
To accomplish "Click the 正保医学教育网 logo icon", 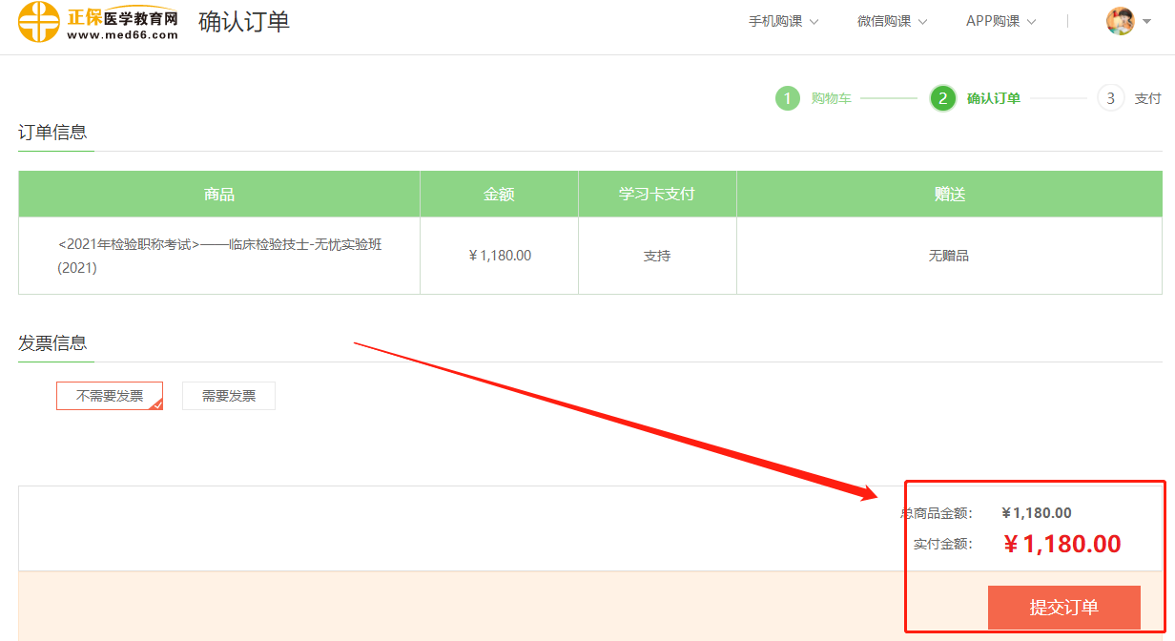I will [x=39, y=22].
